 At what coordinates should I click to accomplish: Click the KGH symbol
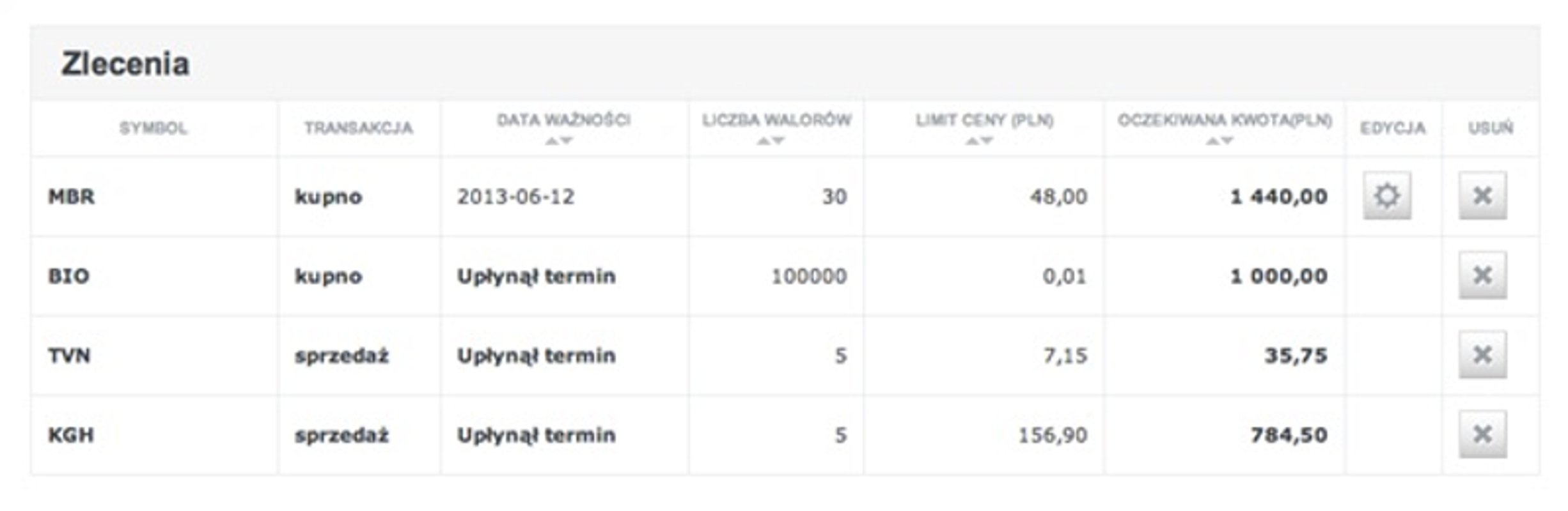(x=71, y=435)
